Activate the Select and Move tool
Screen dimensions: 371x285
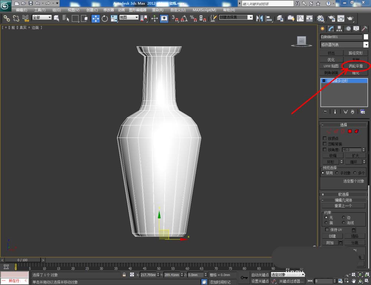click(x=95, y=19)
